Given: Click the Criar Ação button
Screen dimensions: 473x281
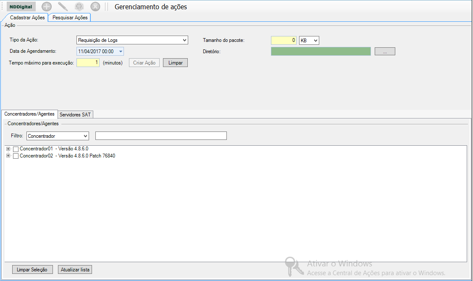Looking at the screenshot, I should click(x=144, y=62).
